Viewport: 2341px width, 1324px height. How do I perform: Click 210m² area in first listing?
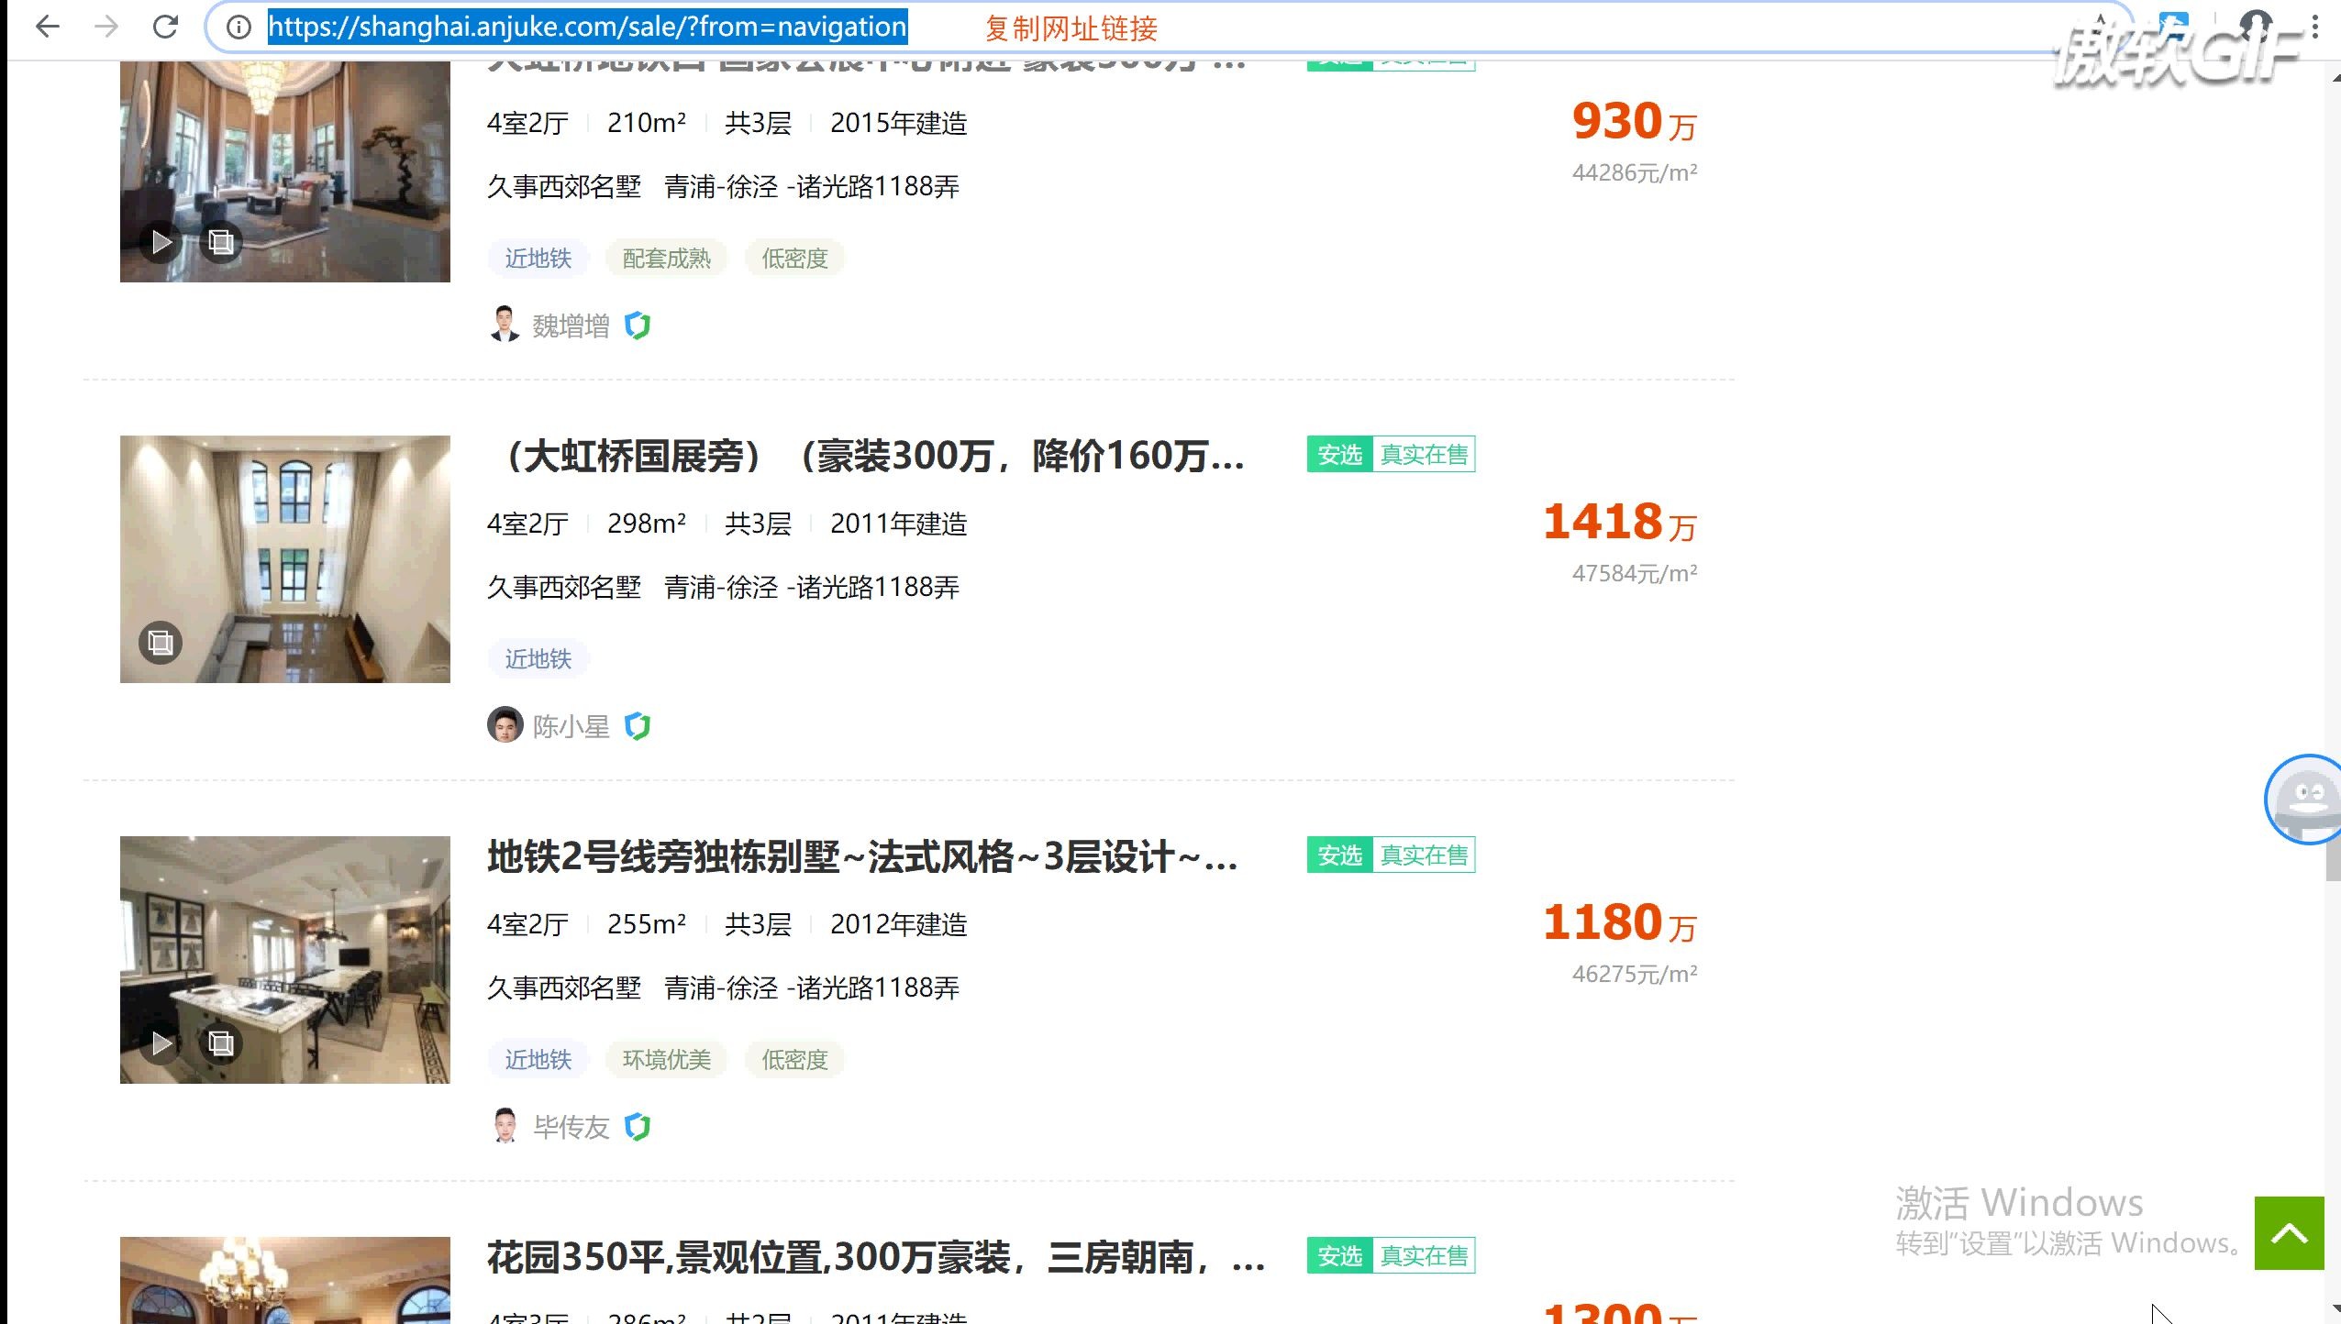click(x=647, y=123)
